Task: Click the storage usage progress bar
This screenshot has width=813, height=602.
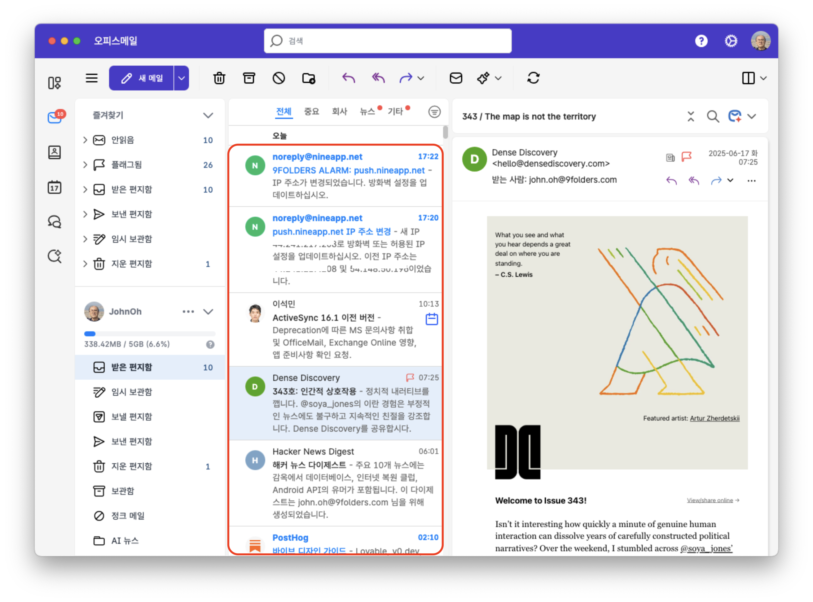Action: pos(149,334)
